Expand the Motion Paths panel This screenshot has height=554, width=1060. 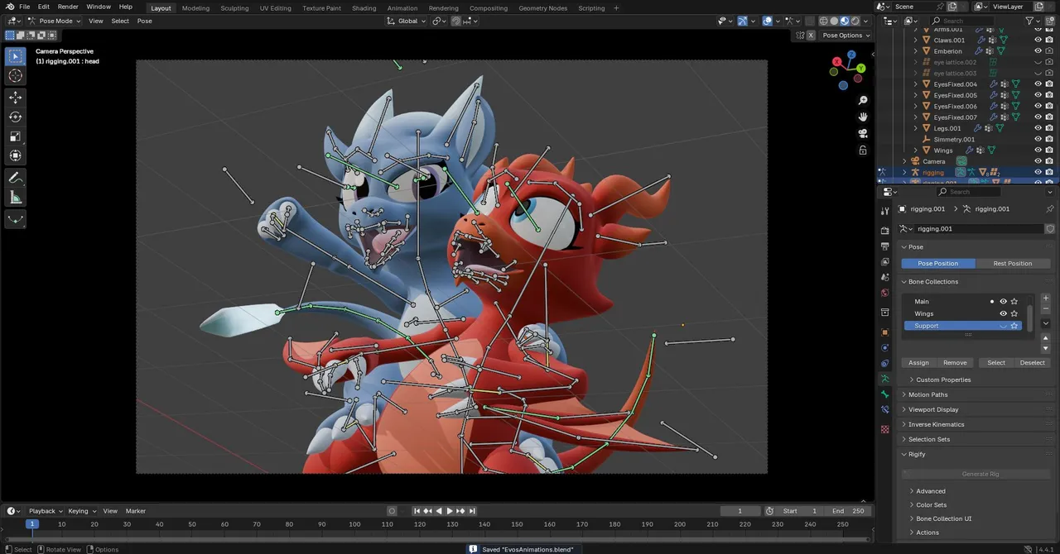pyautogui.click(x=927, y=394)
